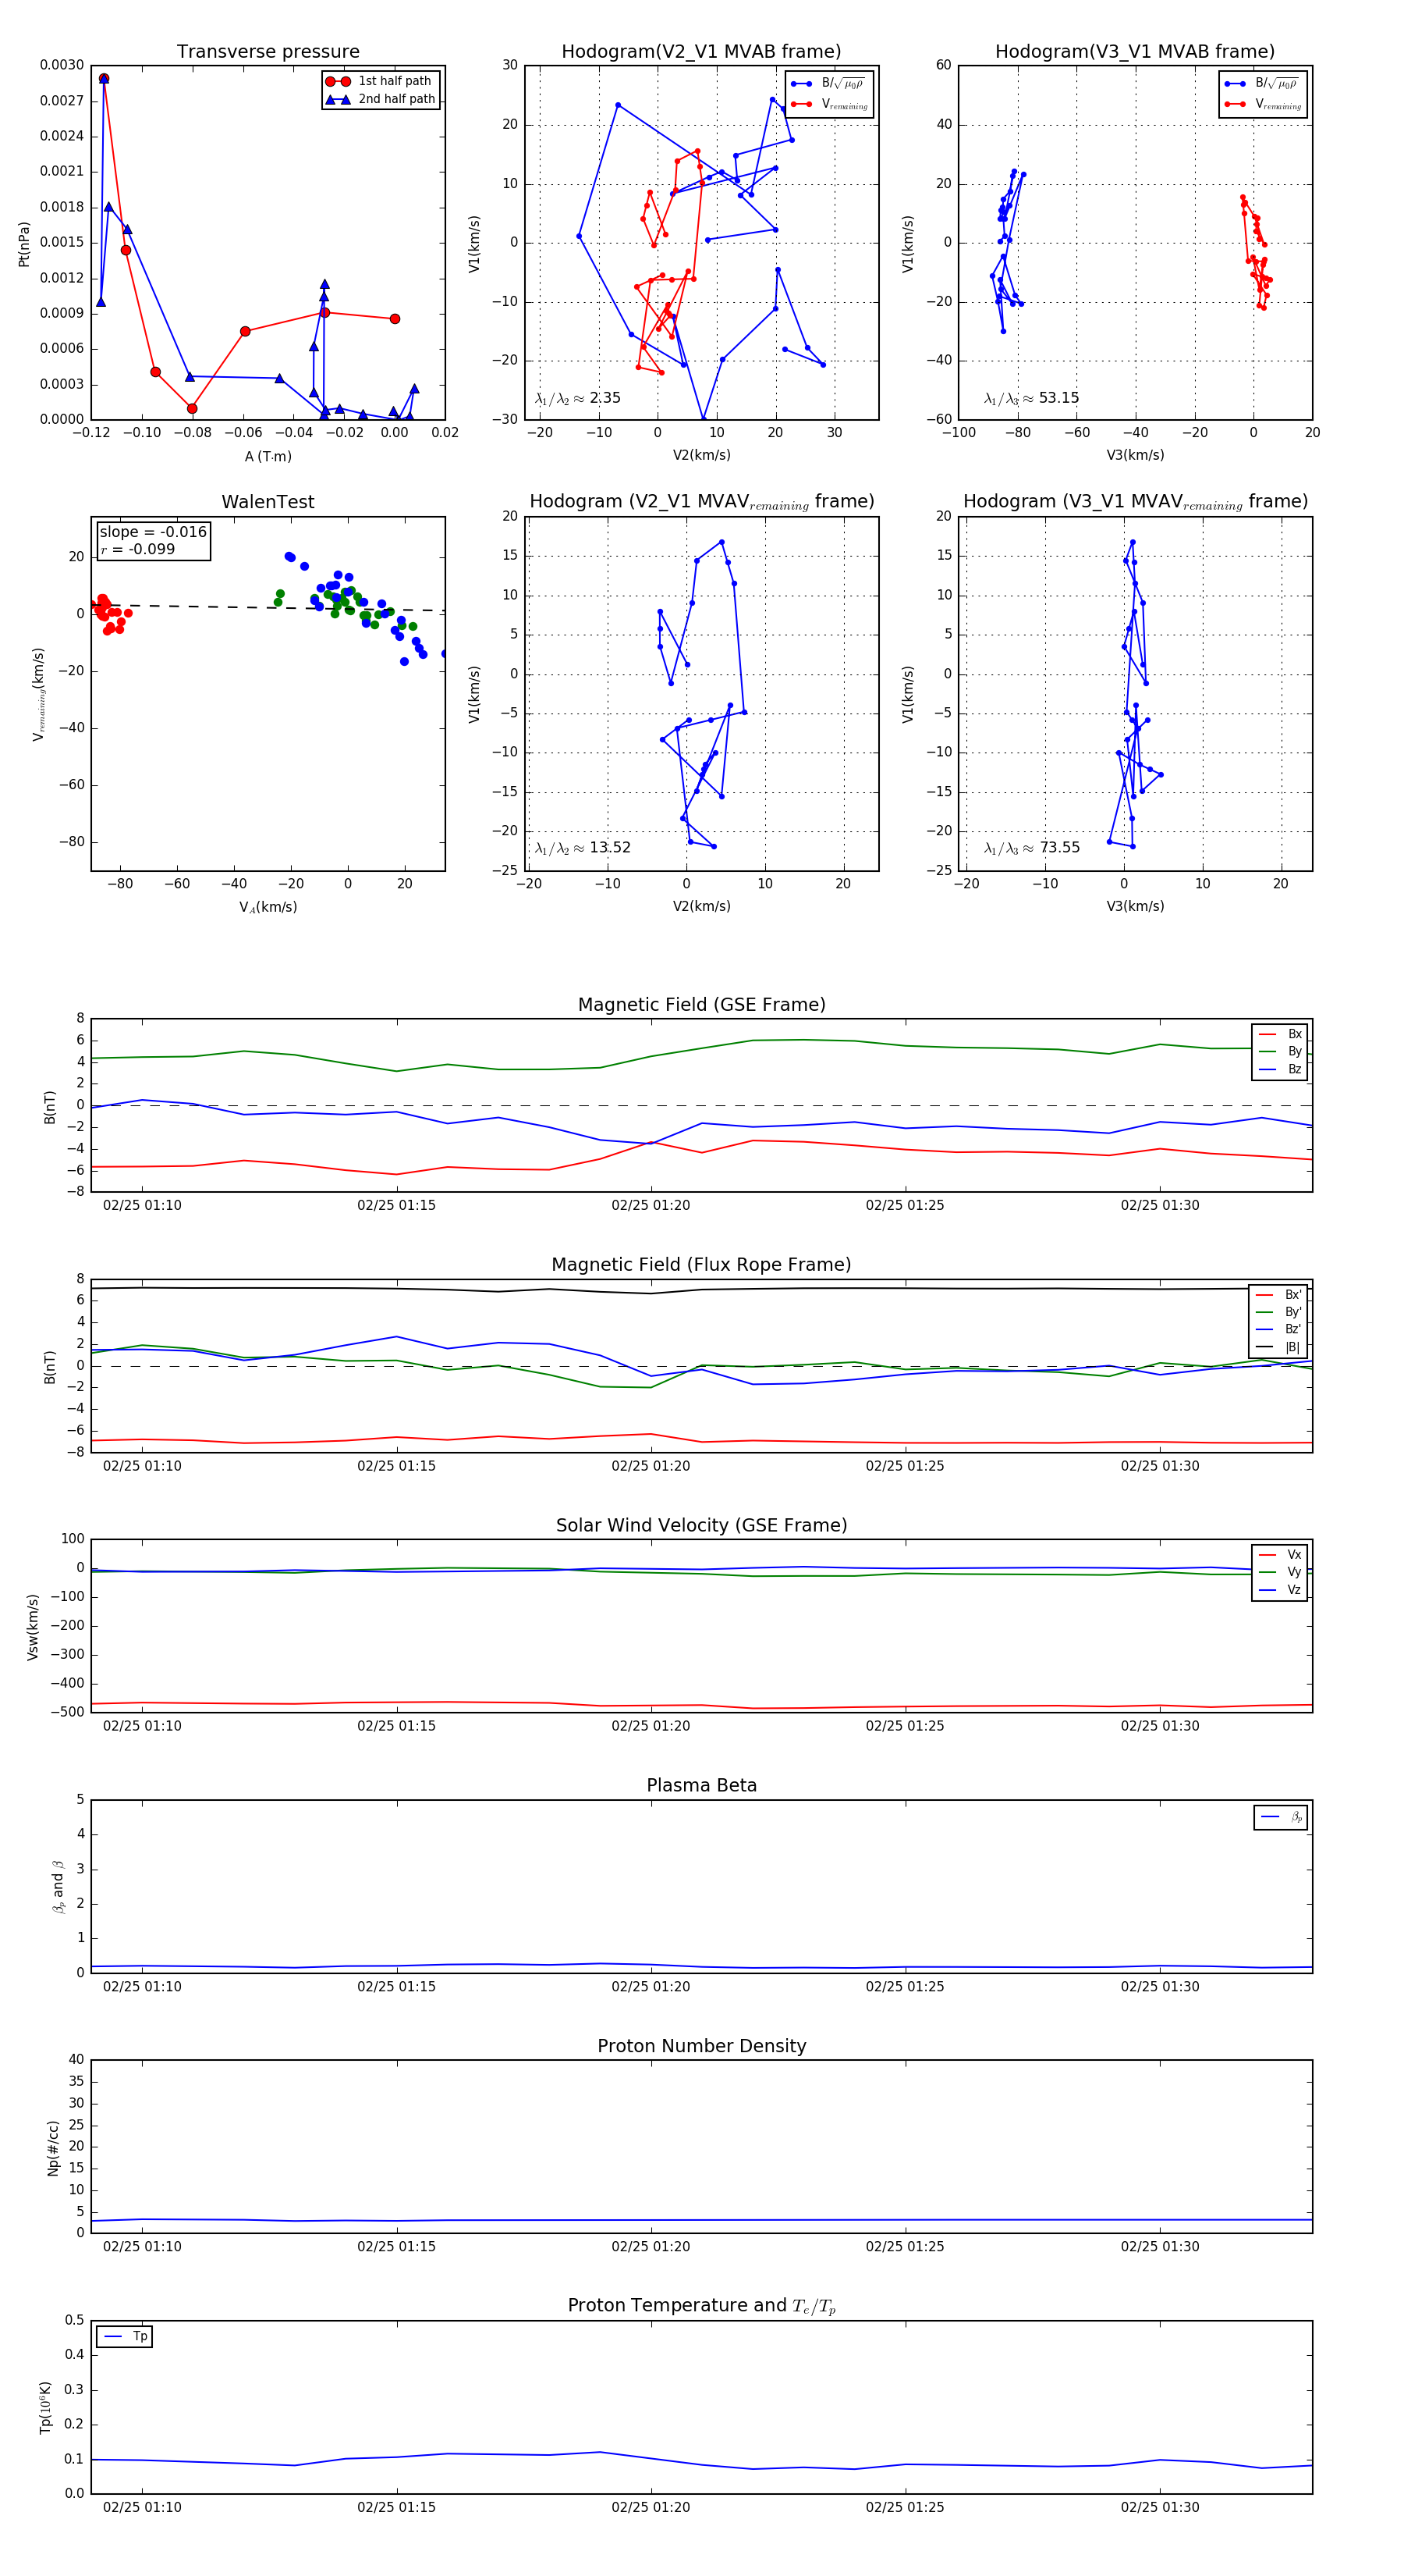Screen dimensions: 1404x2576
Task: Click 'Bz' in GSE magnetic field legend
Action: (1294, 1069)
